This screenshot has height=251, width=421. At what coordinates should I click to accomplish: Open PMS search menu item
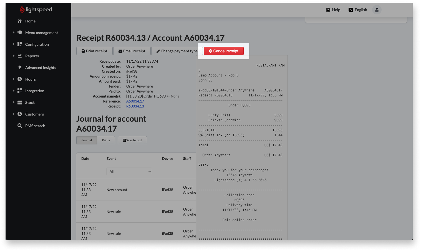pos(35,126)
